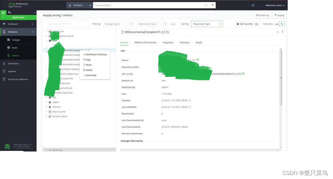Expand the vcb repository node

coord(47,97)
